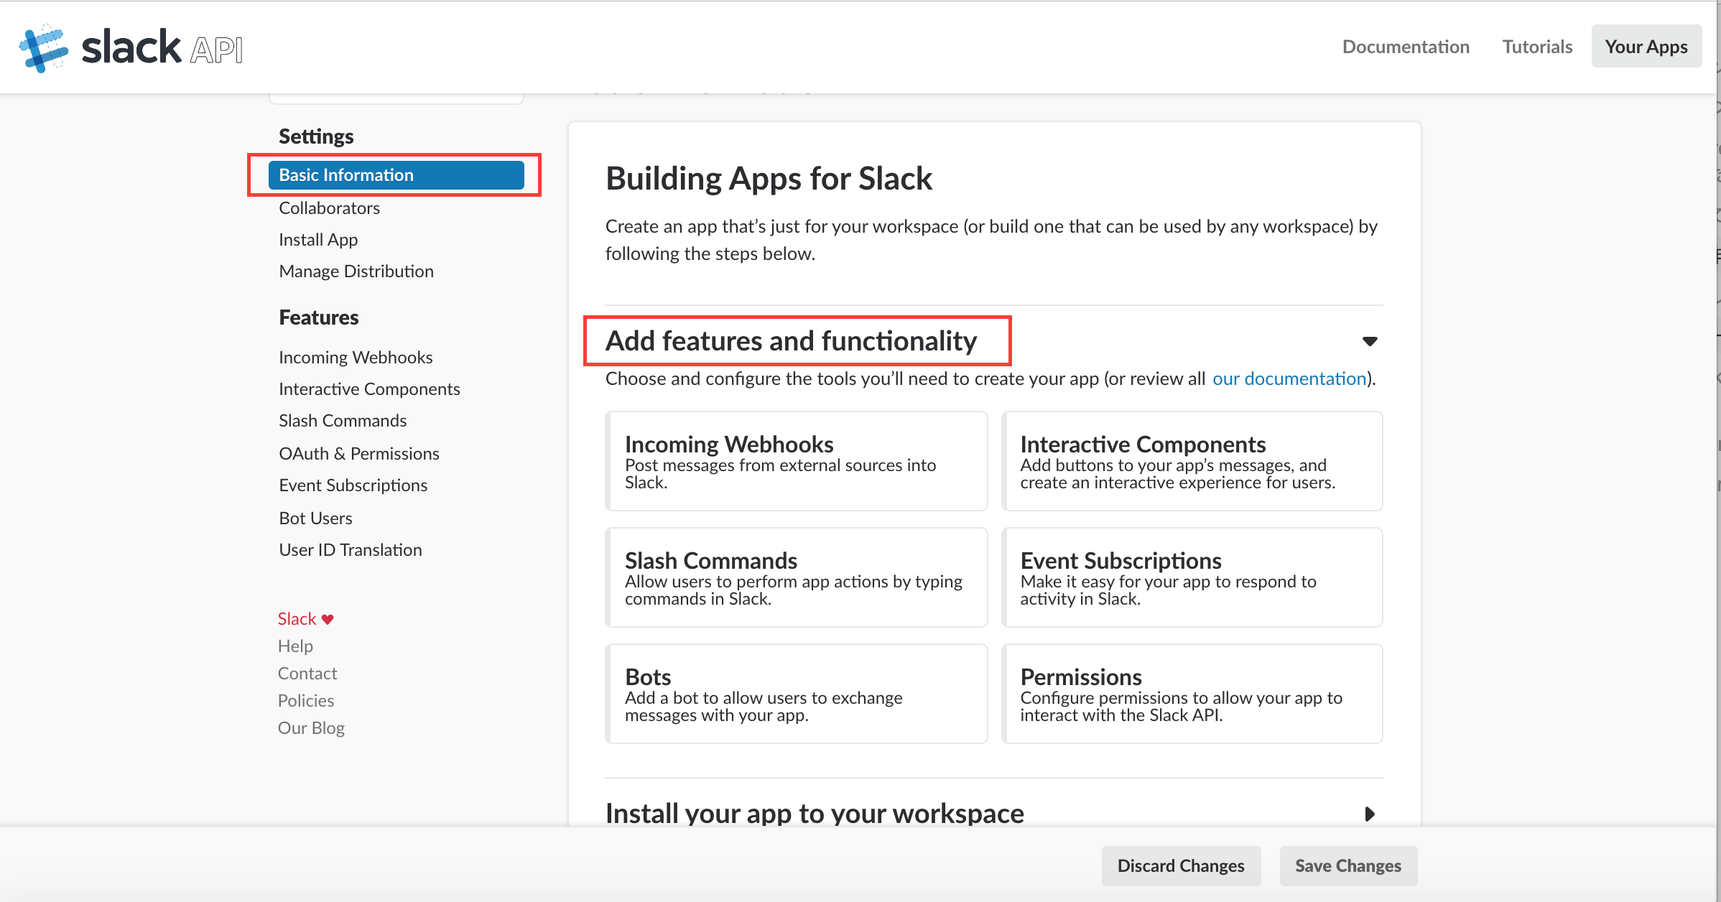The height and width of the screenshot is (902, 1721).
Task: Click the Slash Commands feature card
Action: click(797, 577)
